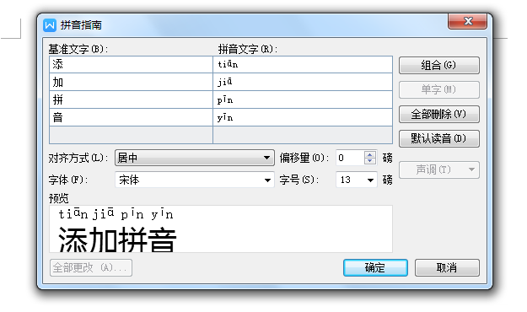Open the 对齐方式 dropdown showing 居中

pos(195,158)
